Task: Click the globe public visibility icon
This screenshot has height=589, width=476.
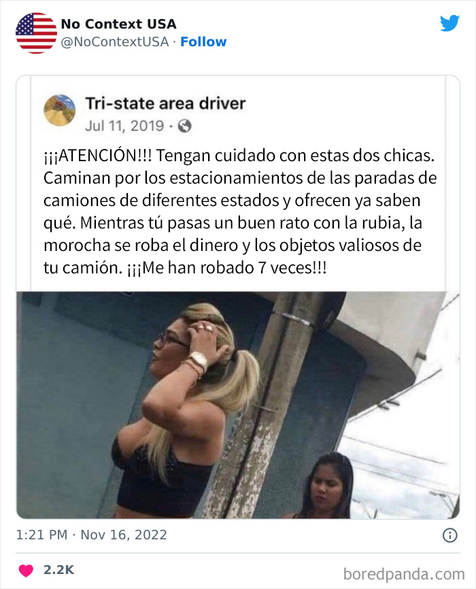Action: [184, 126]
